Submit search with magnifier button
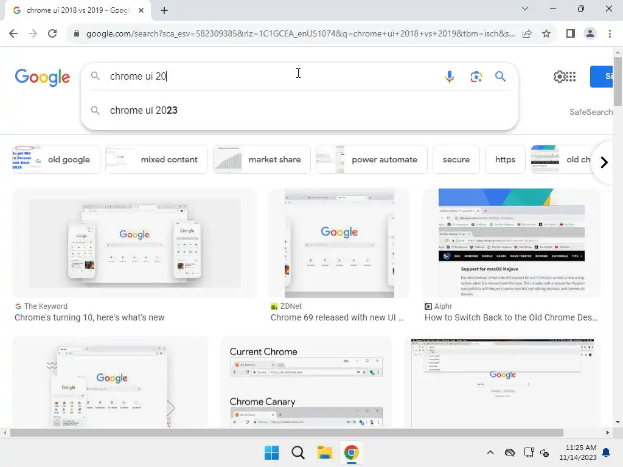The width and height of the screenshot is (623, 467). 500,76
